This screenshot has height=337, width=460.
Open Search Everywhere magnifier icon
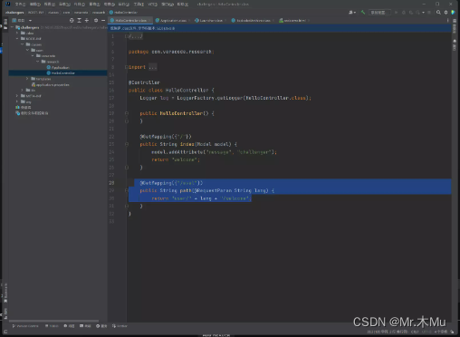[438, 13]
